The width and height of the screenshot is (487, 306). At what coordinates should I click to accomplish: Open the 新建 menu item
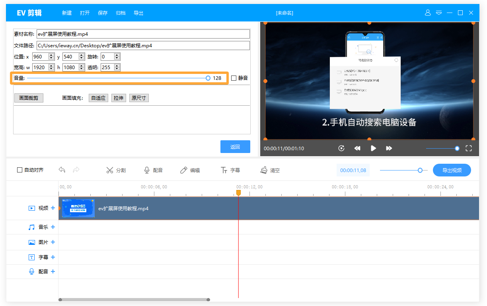click(x=66, y=13)
